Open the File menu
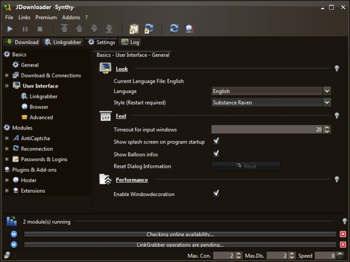 pos(9,17)
